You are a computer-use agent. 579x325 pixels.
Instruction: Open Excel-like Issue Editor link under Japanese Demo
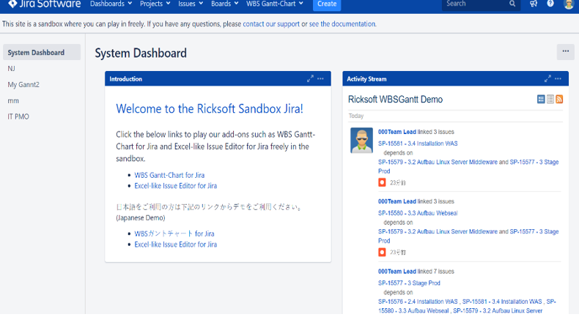(175, 244)
